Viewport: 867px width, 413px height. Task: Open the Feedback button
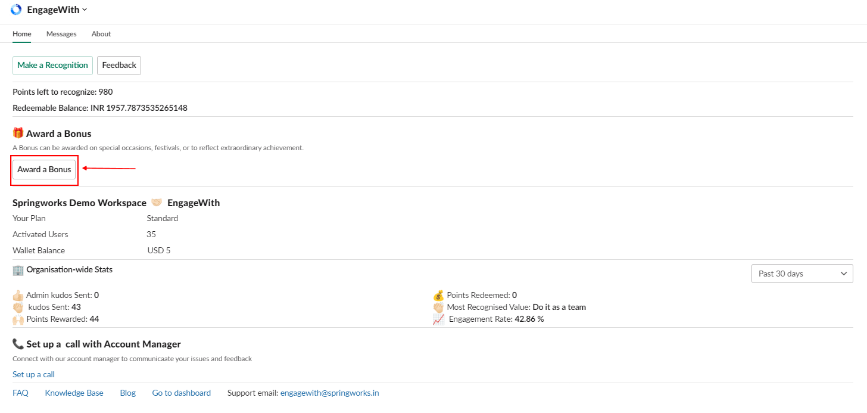point(119,65)
